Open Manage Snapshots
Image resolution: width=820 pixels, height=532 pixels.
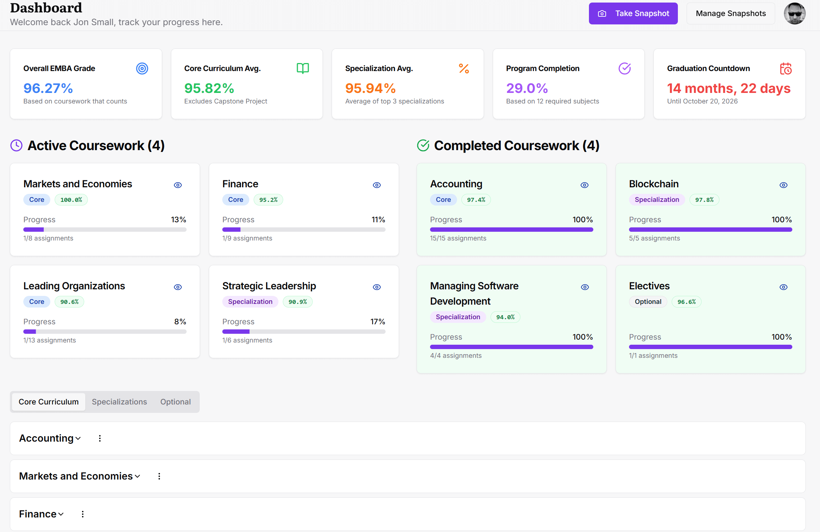[x=730, y=13]
